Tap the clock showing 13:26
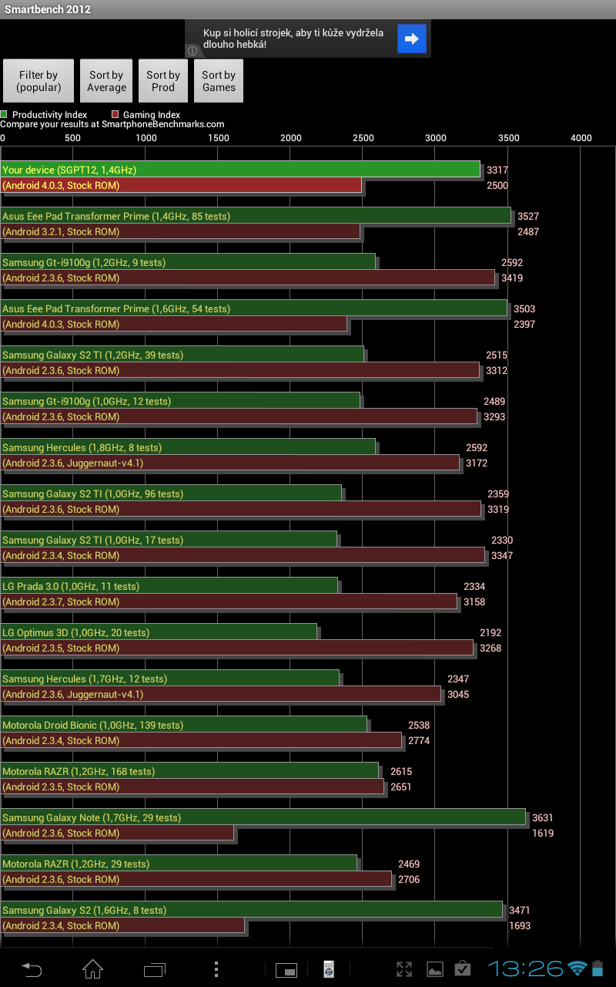The image size is (616, 987). pyautogui.click(x=525, y=968)
